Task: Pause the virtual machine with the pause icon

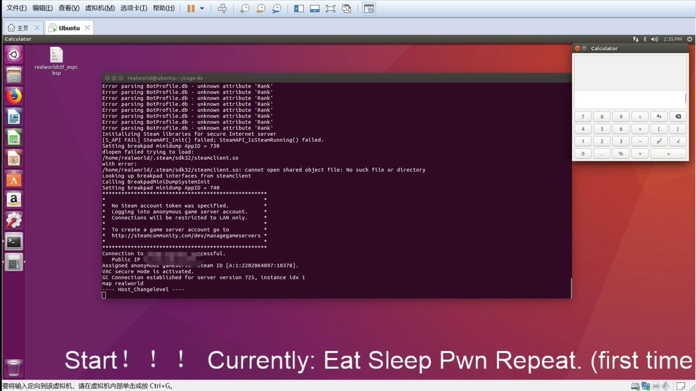Action: click(x=191, y=9)
